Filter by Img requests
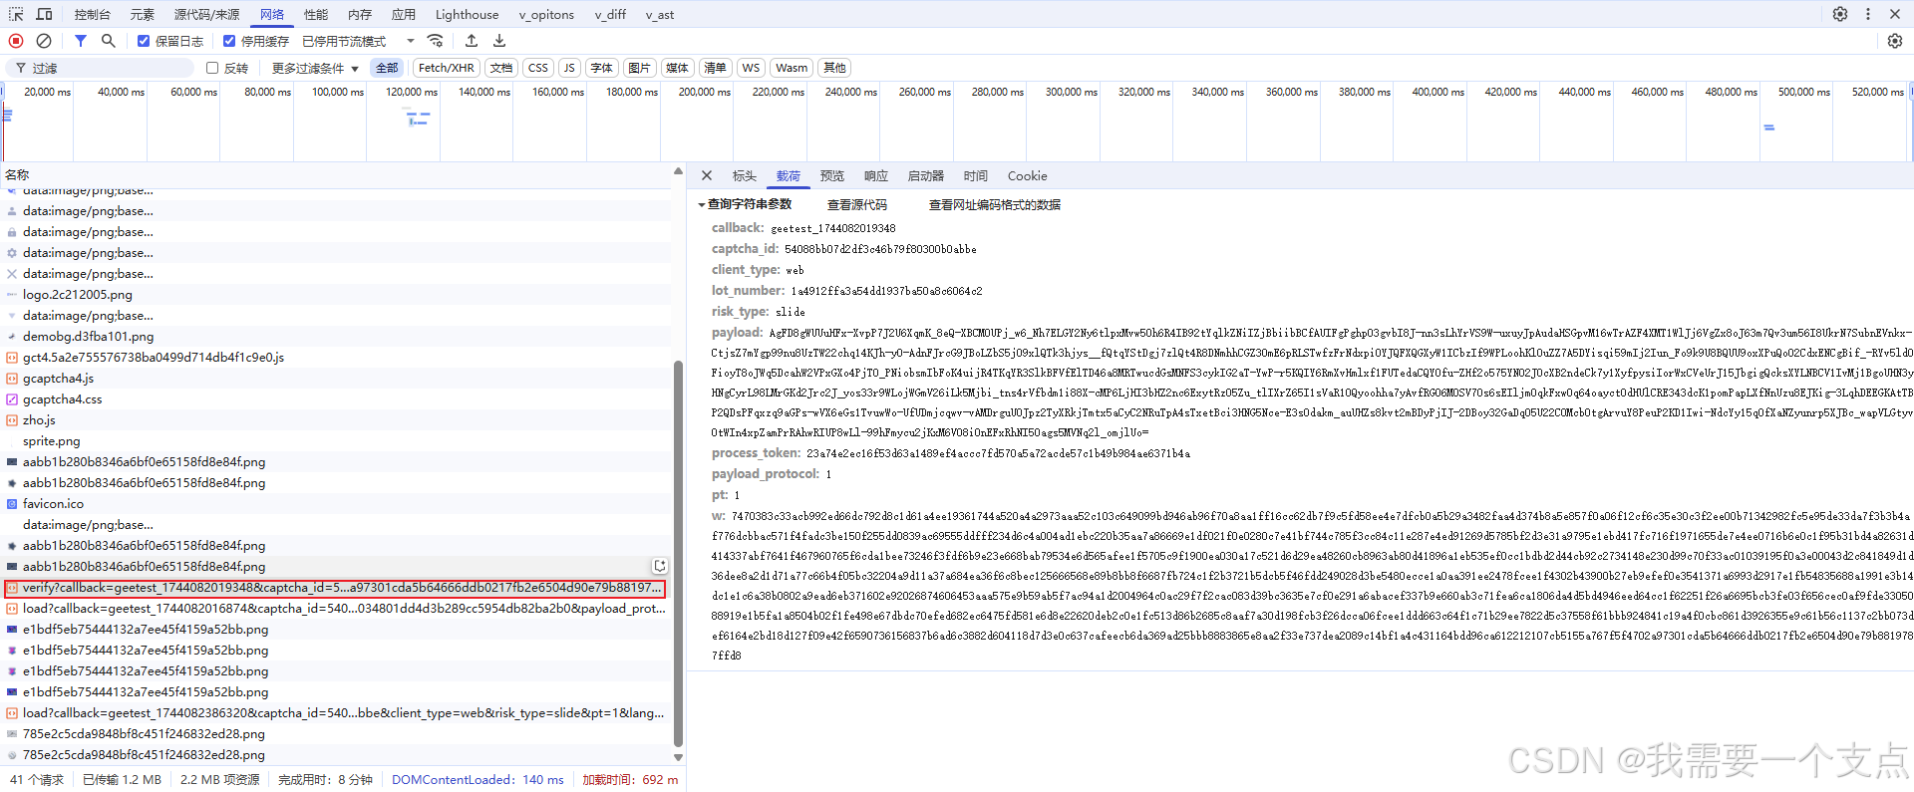 point(639,68)
